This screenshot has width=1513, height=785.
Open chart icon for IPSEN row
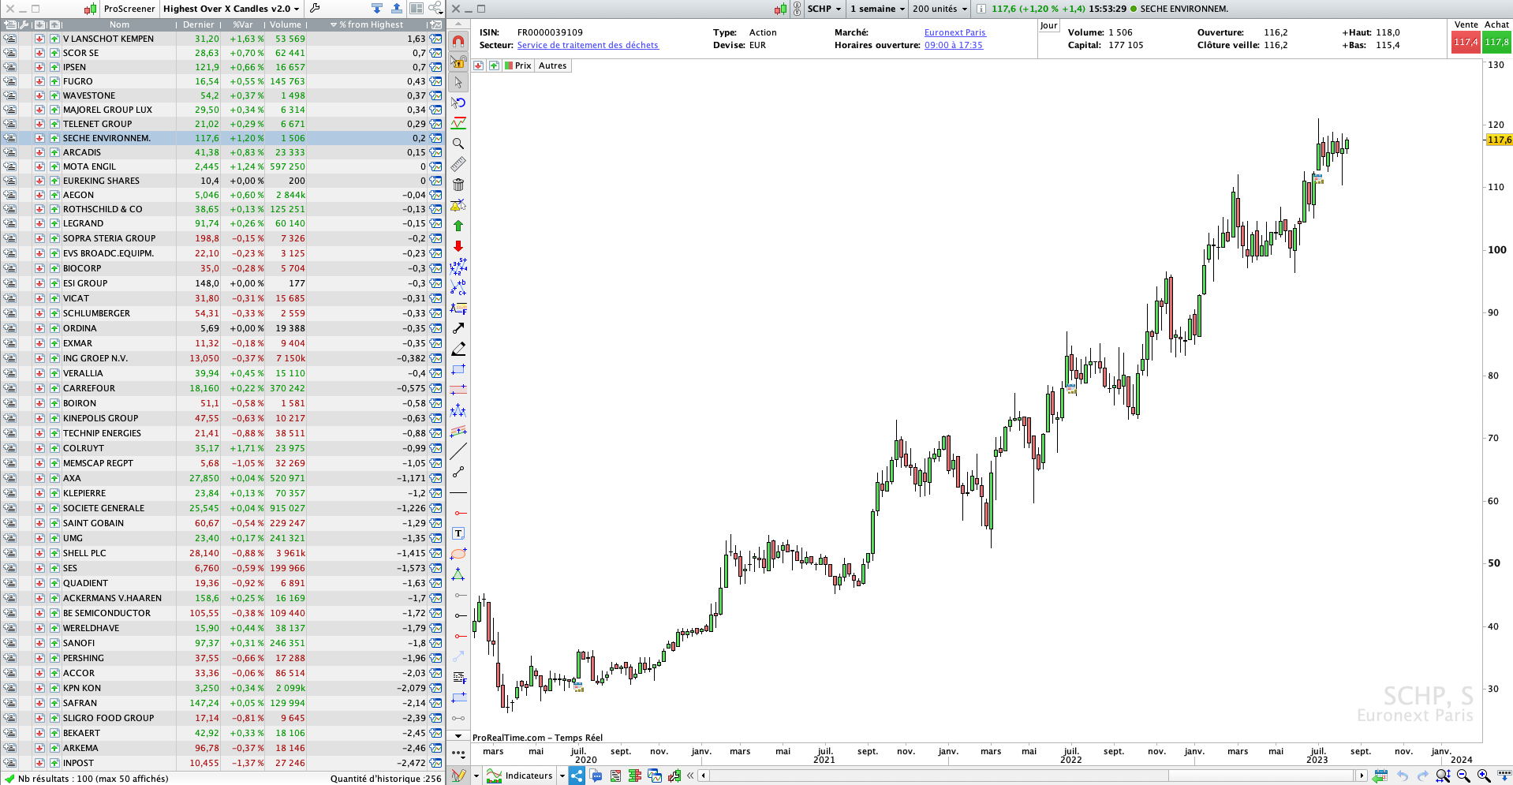pyautogui.click(x=436, y=67)
